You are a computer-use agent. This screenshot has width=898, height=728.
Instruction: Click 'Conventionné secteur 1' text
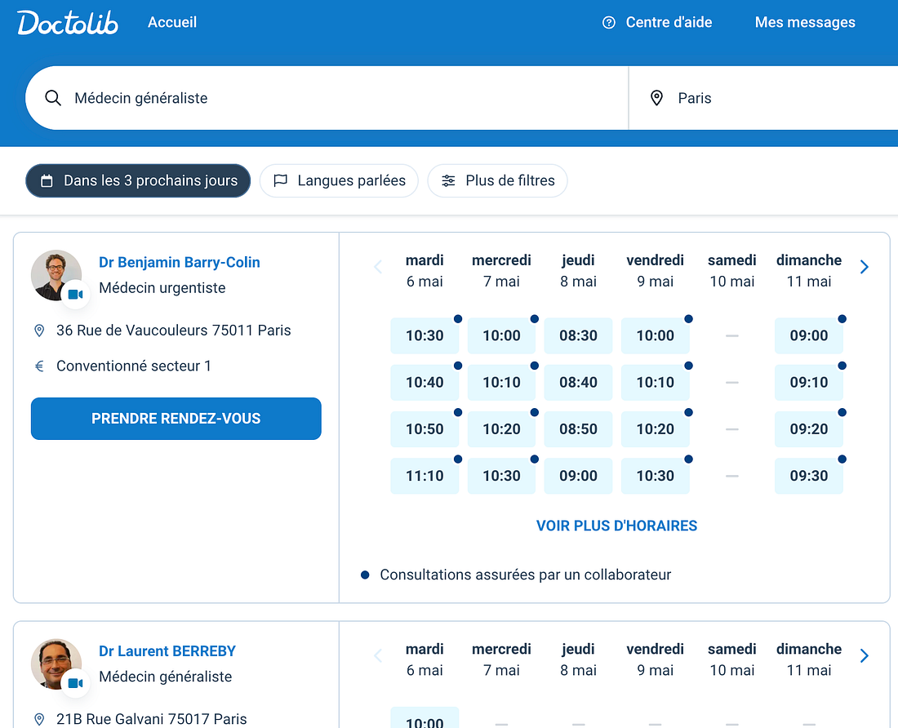[x=133, y=366]
